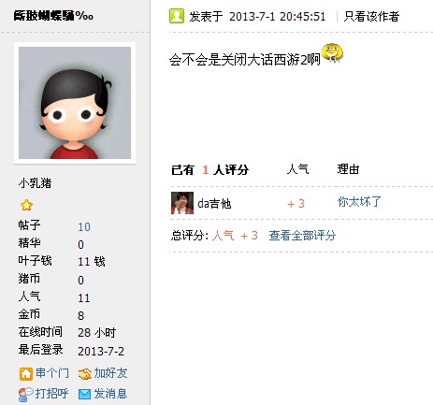
Task: Open da吉他's small avatar thumbnail
Action: click(x=182, y=203)
